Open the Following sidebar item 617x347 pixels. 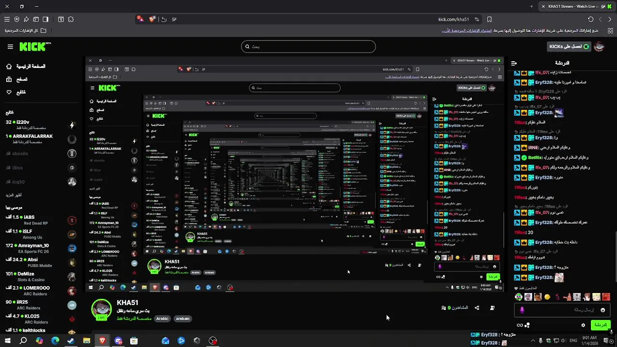pos(16,92)
